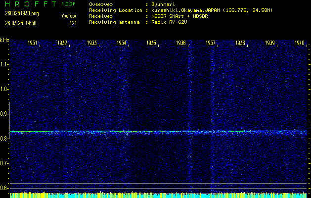The width and height of the screenshot is (311, 198).
Task: Select the 1937 time marker
Action: (x=211, y=43)
